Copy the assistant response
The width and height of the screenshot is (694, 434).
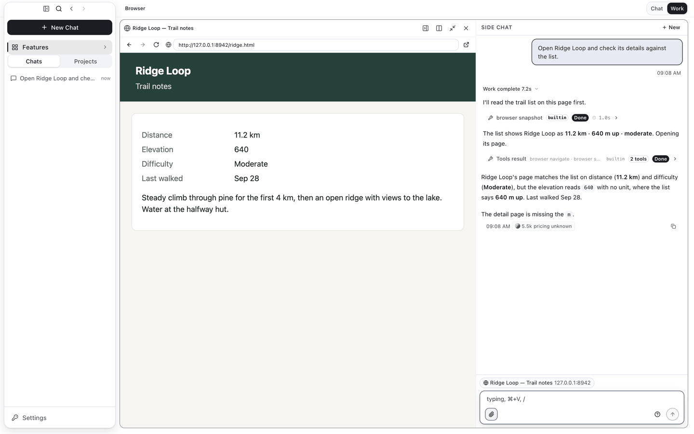674,226
